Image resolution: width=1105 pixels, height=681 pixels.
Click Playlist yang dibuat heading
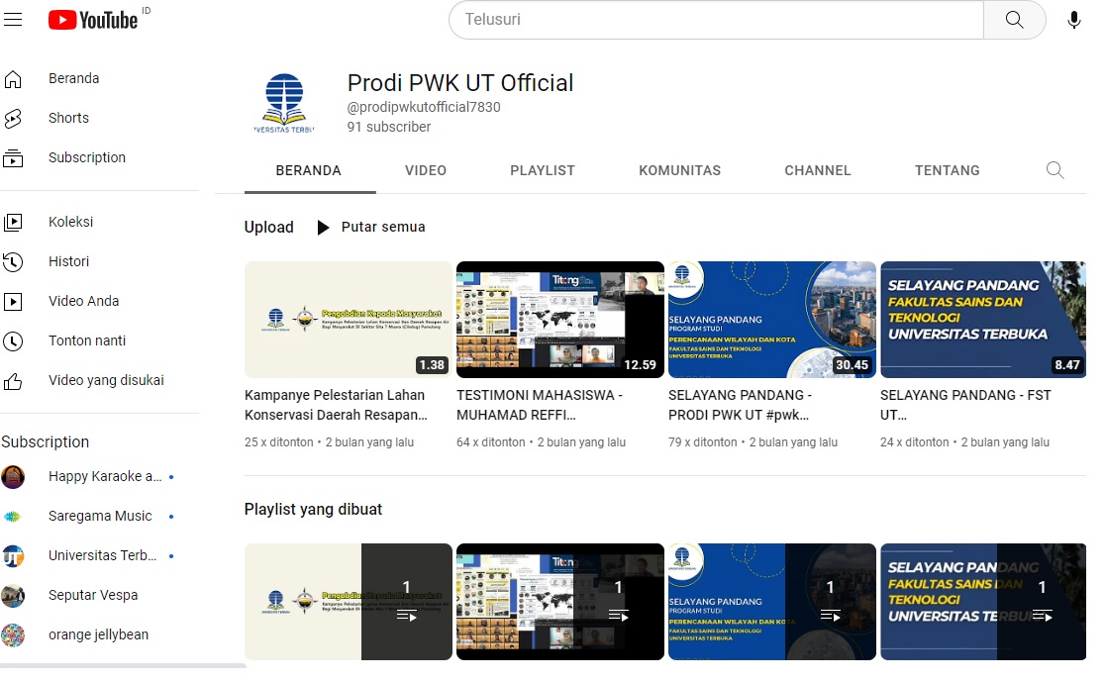[313, 509]
